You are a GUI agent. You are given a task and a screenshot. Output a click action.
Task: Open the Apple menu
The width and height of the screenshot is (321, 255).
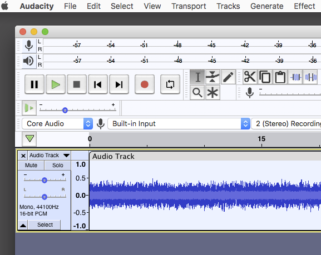[4, 6]
